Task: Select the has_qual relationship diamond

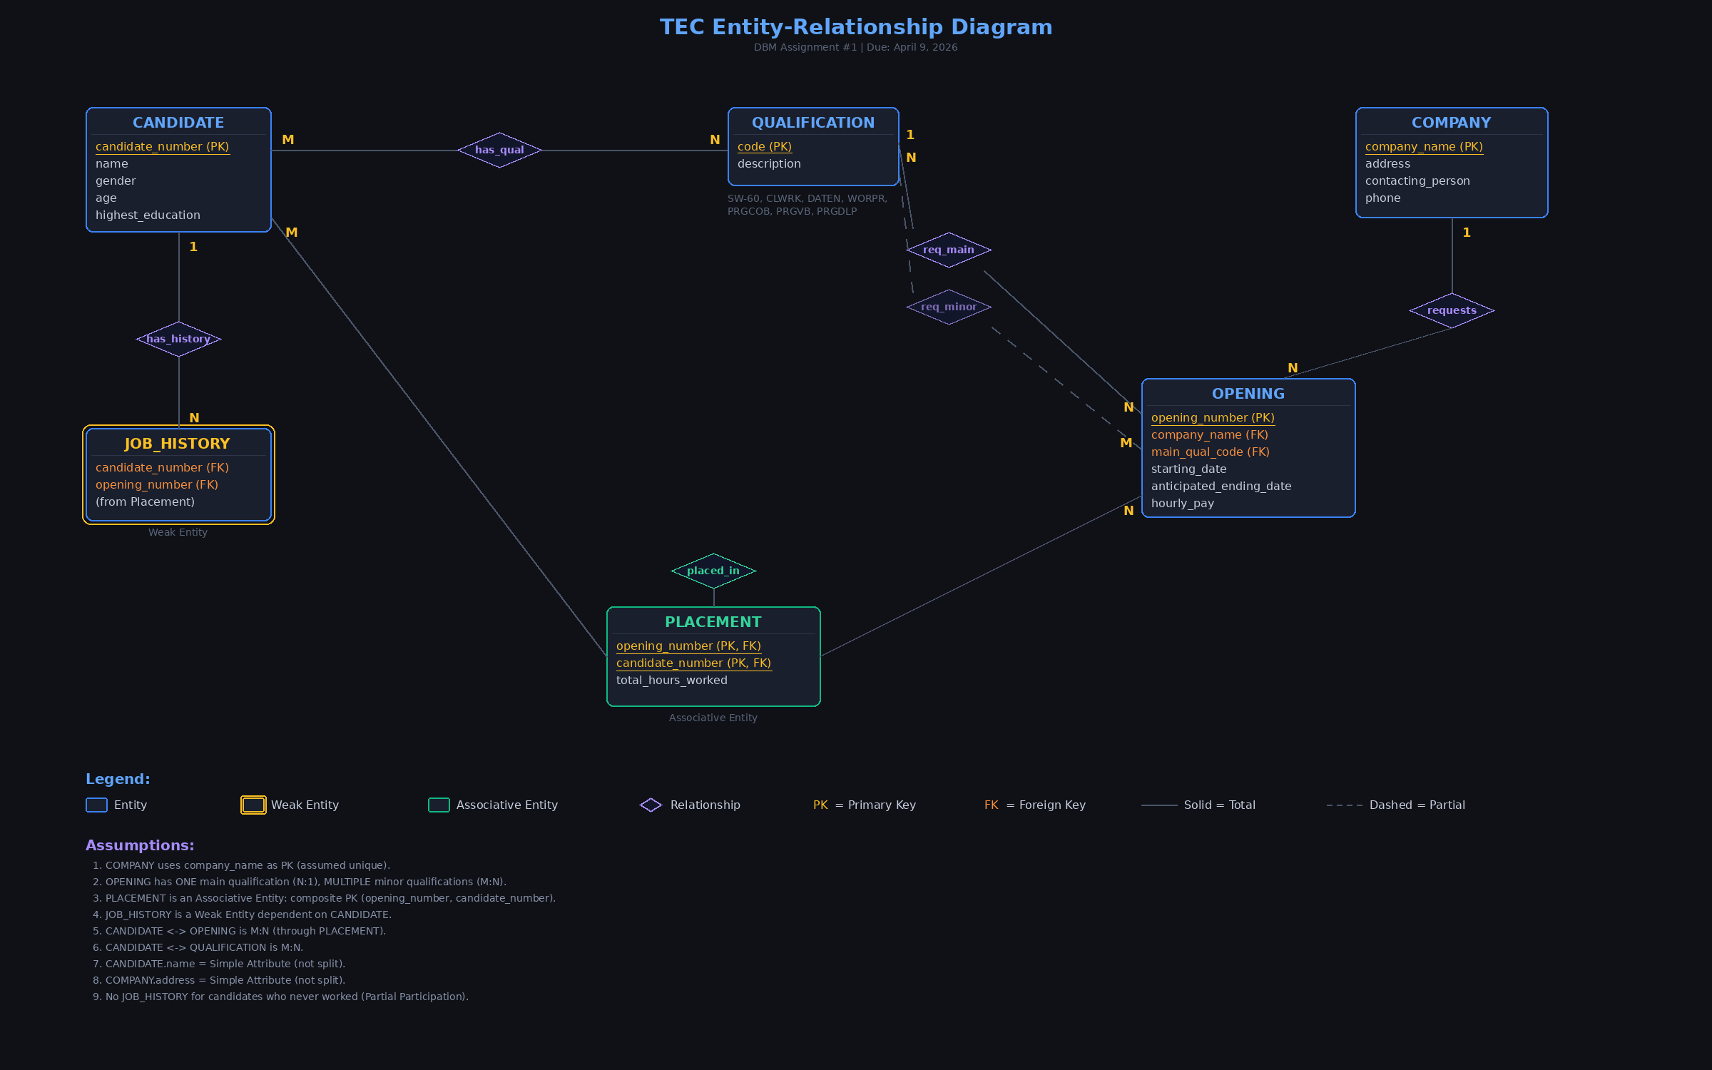Action: tap(499, 150)
